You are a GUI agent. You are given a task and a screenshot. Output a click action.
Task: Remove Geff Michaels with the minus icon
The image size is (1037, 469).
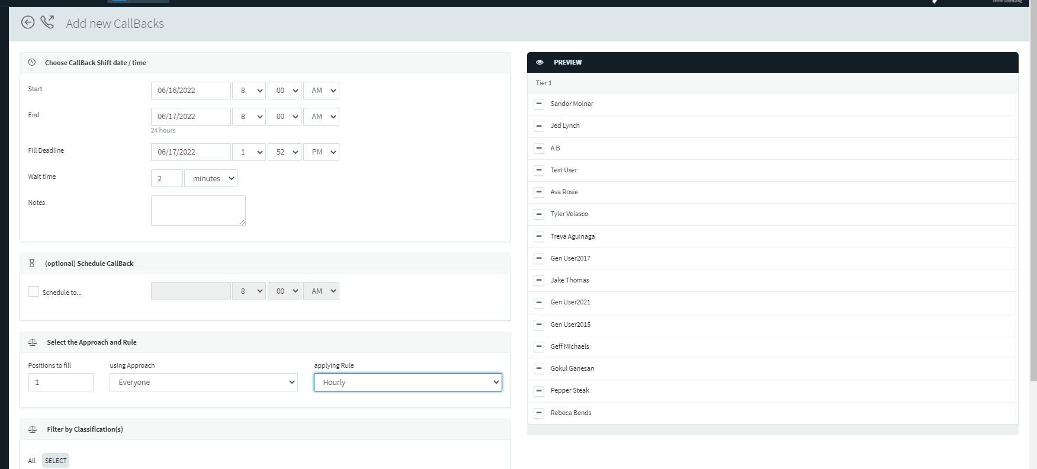point(539,346)
